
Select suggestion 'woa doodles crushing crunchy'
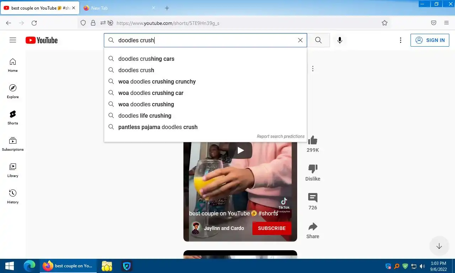[x=205, y=81]
